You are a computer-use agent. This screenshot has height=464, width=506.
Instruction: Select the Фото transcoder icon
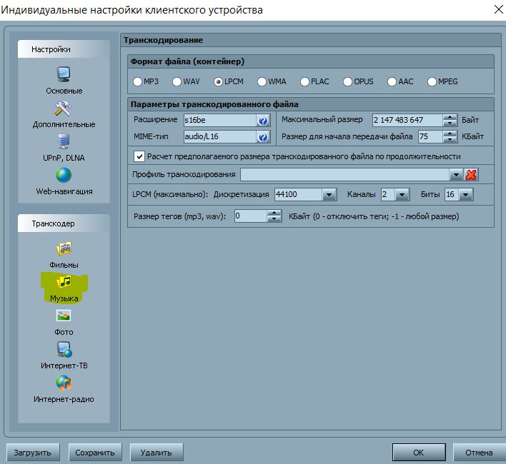click(x=64, y=316)
